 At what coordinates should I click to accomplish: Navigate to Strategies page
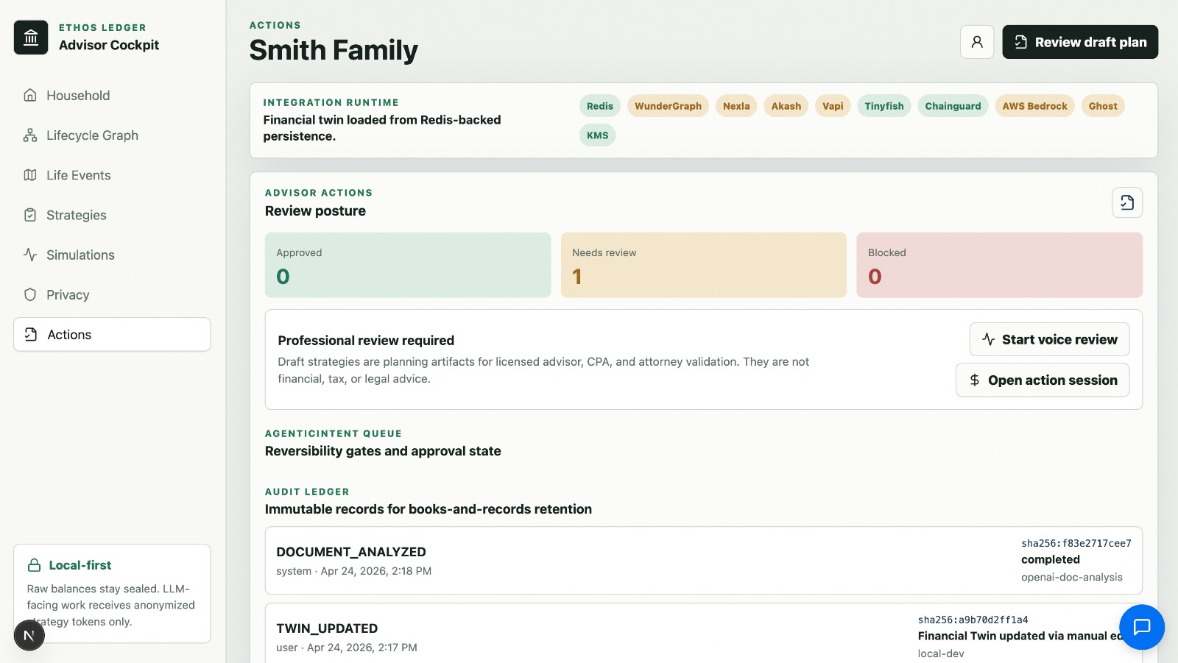click(76, 215)
